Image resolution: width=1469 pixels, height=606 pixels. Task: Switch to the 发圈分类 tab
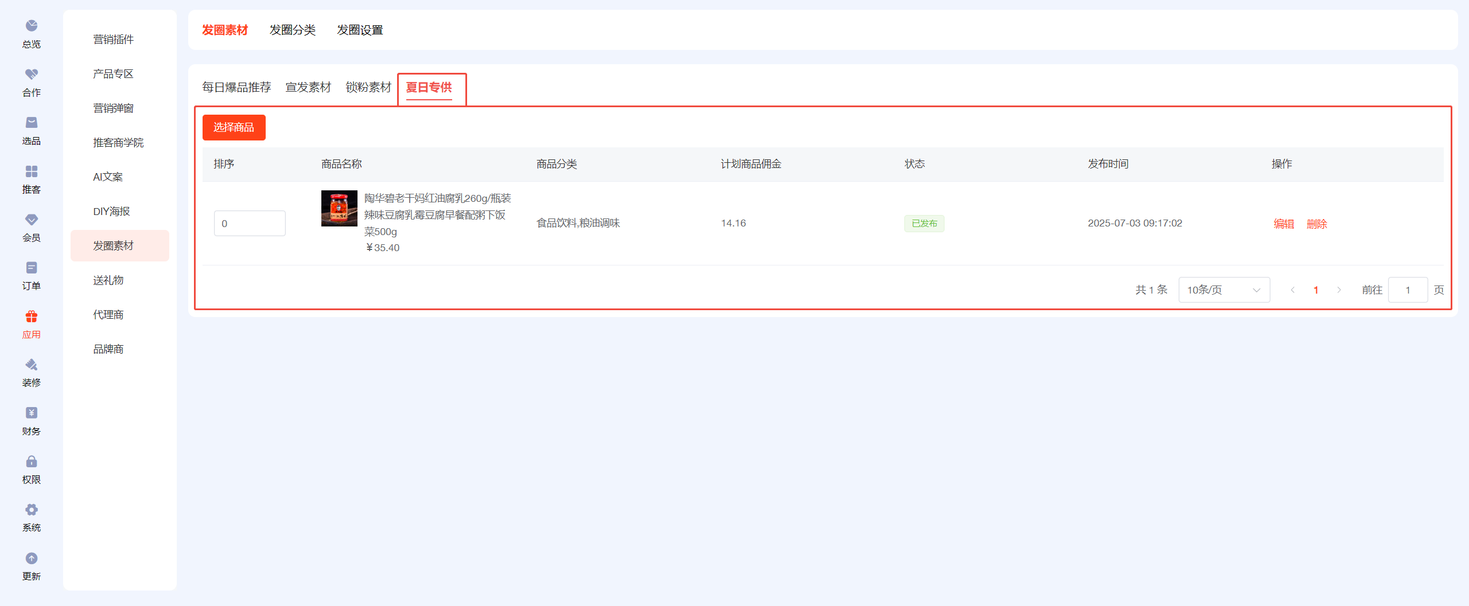292,30
